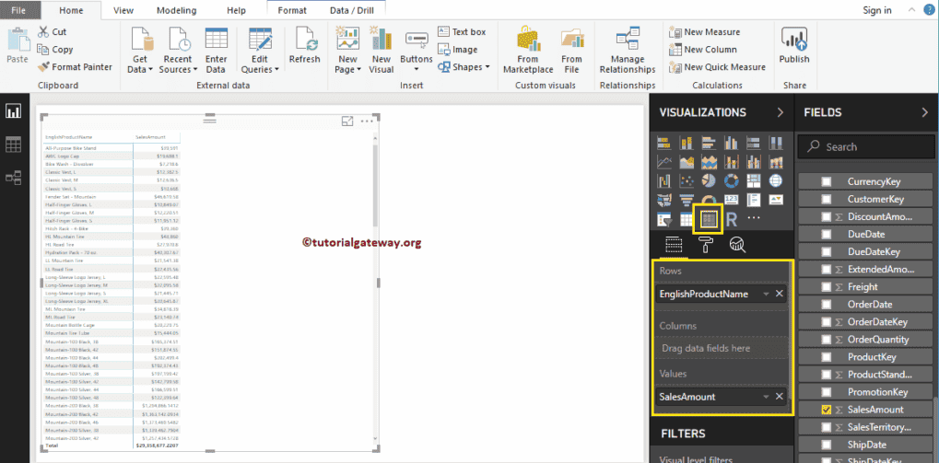939x463 pixels.
Task: Open the Edit Queries dropdown
Action: coord(259,51)
